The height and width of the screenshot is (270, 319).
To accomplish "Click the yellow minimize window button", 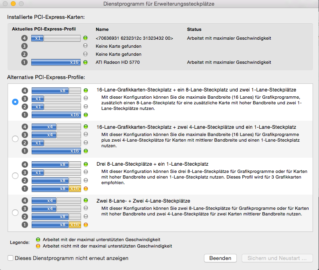I will tap(13, 4).
